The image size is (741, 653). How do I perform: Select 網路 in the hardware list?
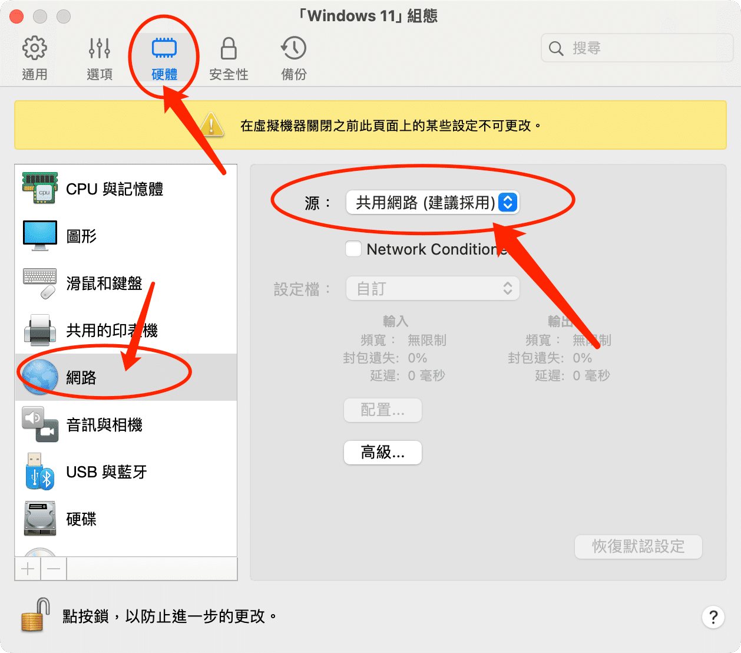tap(126, 377)
